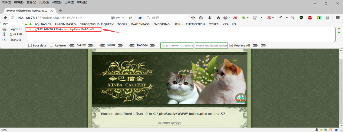Screen dimensions: 343x132
Task: Run the request with Execute
Action: [x=16, y=39]
